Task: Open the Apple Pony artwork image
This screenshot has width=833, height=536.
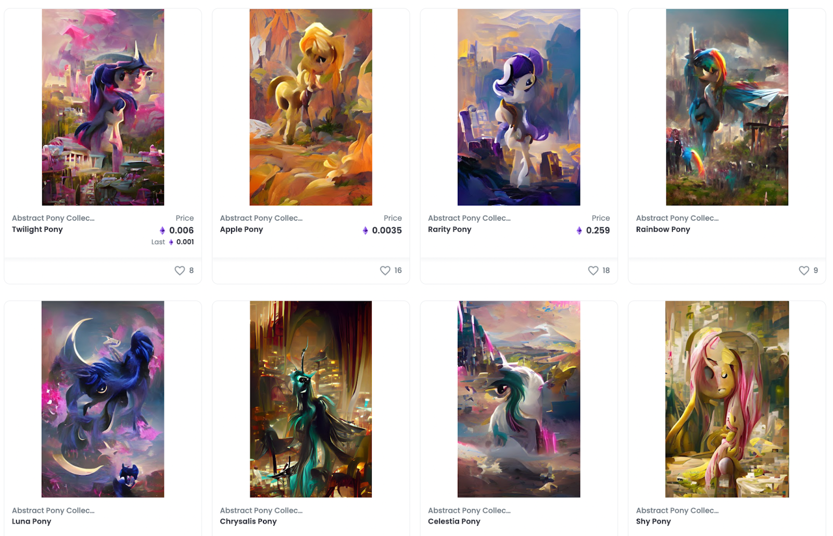Action: coord(311,107)
